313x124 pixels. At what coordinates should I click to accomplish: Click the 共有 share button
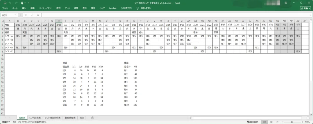[x=305, y=8]
